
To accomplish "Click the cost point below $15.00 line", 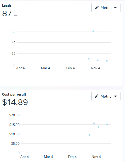I will [x=98, y=127].
